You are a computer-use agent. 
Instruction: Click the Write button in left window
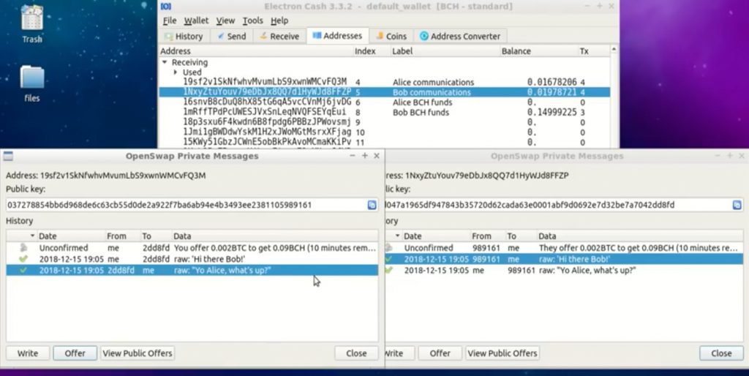point(28,353)
